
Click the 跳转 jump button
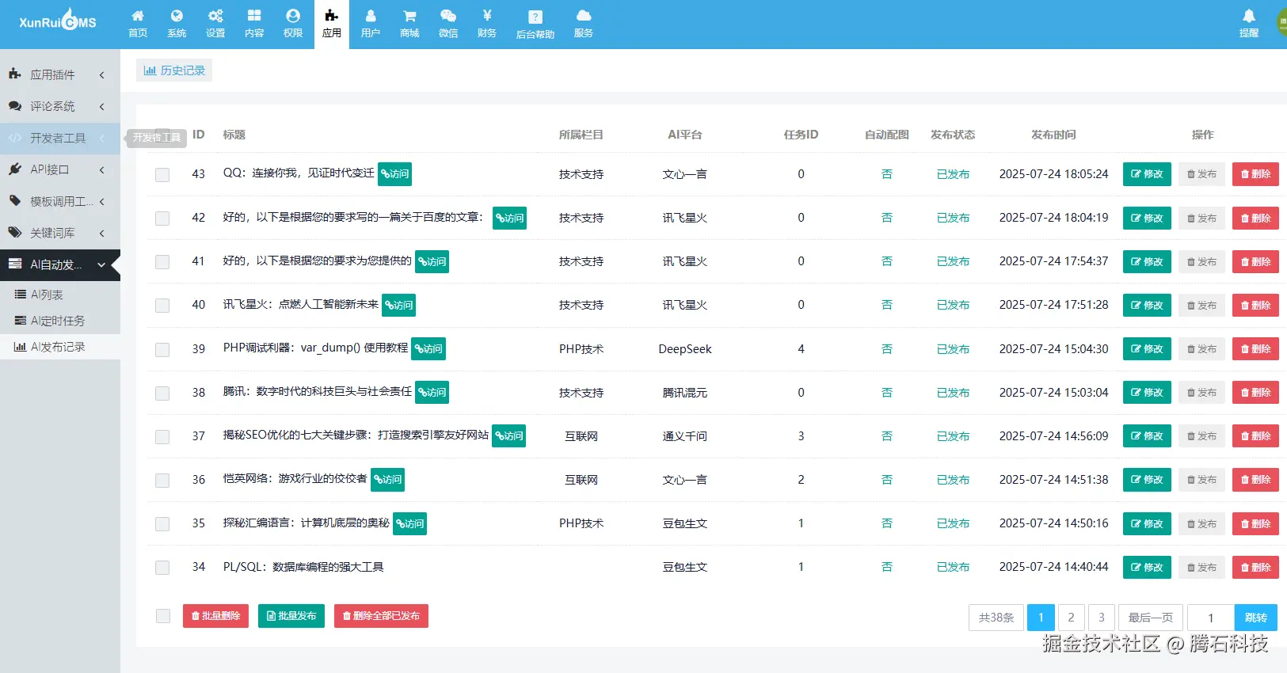pos(1255,618)
